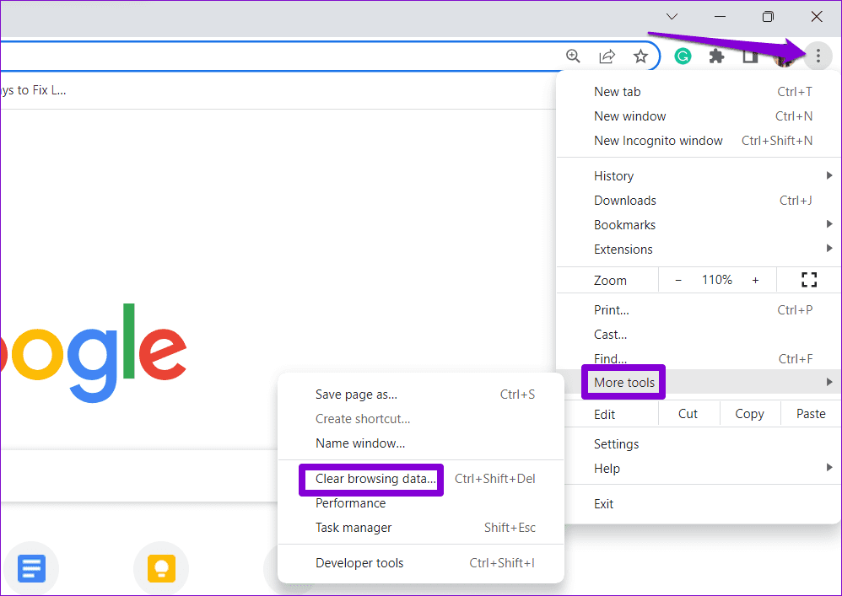This screenshot has height=596, width=842.
Task: Select New window menu item
Action: click(x=699, y=115)
